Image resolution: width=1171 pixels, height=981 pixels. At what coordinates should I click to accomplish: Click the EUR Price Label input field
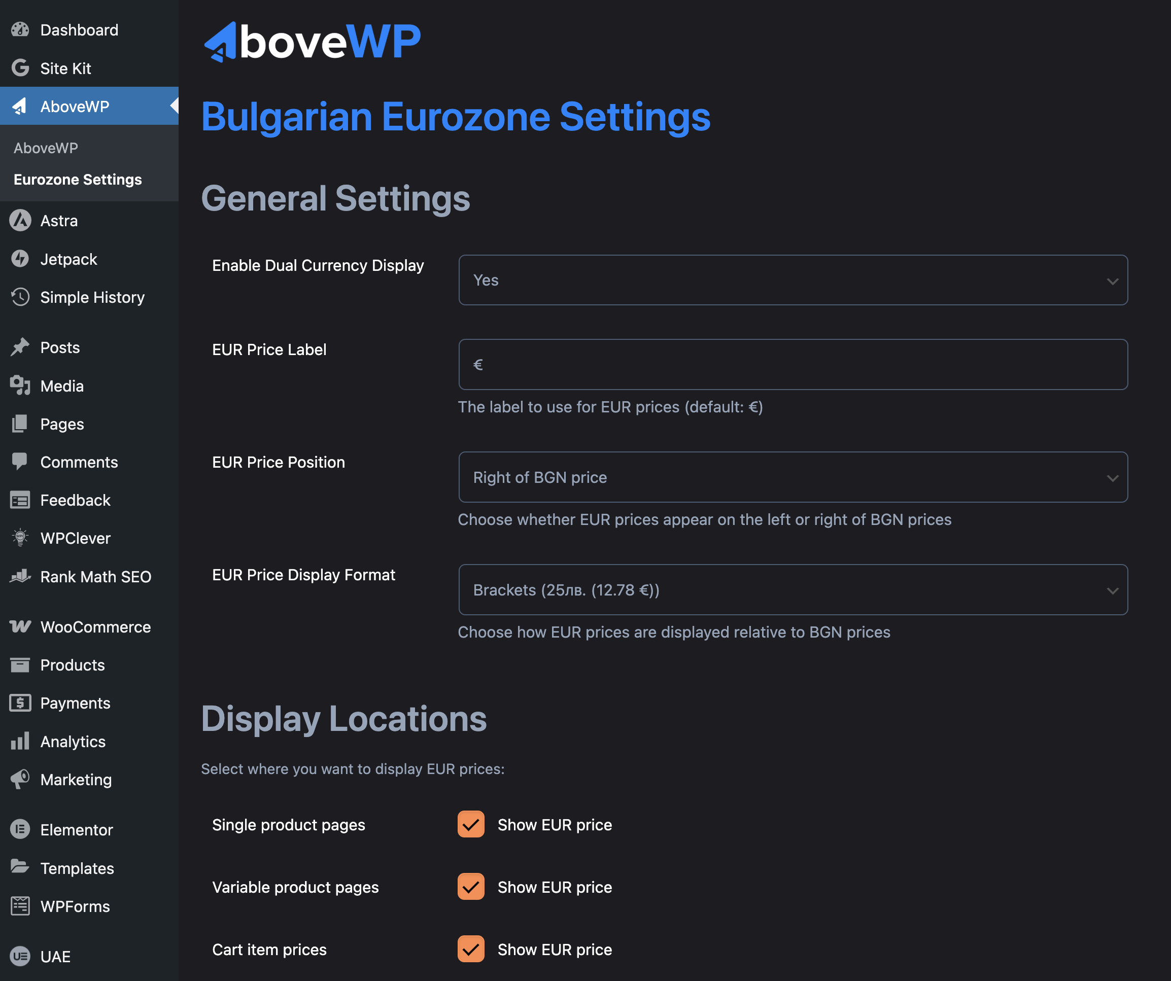[793, 365]
